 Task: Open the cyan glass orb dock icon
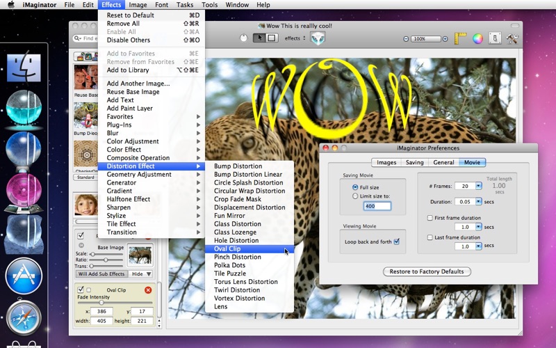(24, 110)
